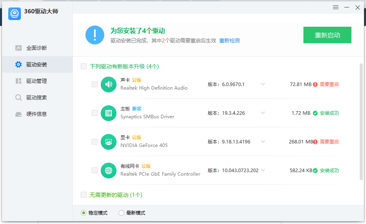
Task: Click the green success check icon on the 有线网卡 row
Action: (x=315, y=171)
